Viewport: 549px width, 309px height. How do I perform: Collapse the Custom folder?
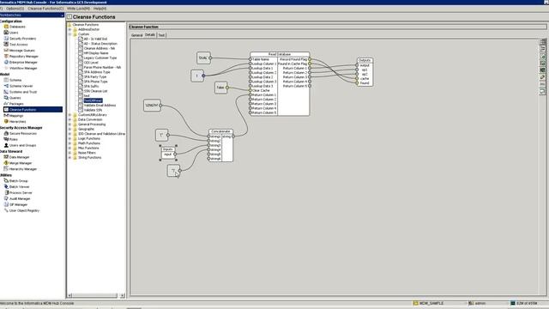pos(69,34)
